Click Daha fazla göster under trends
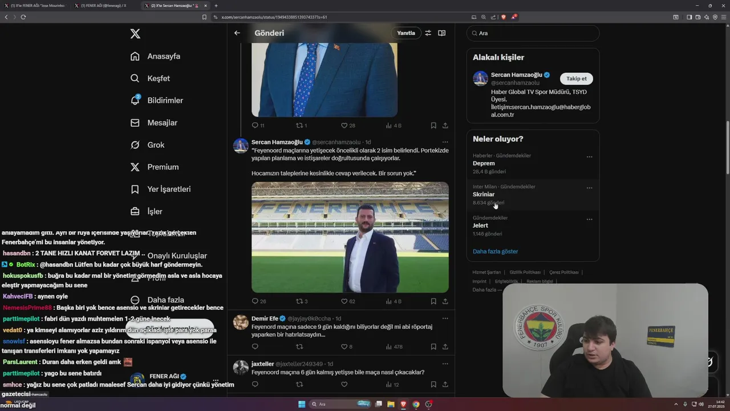This screenshot has width=730, height=411. [495, 251]
